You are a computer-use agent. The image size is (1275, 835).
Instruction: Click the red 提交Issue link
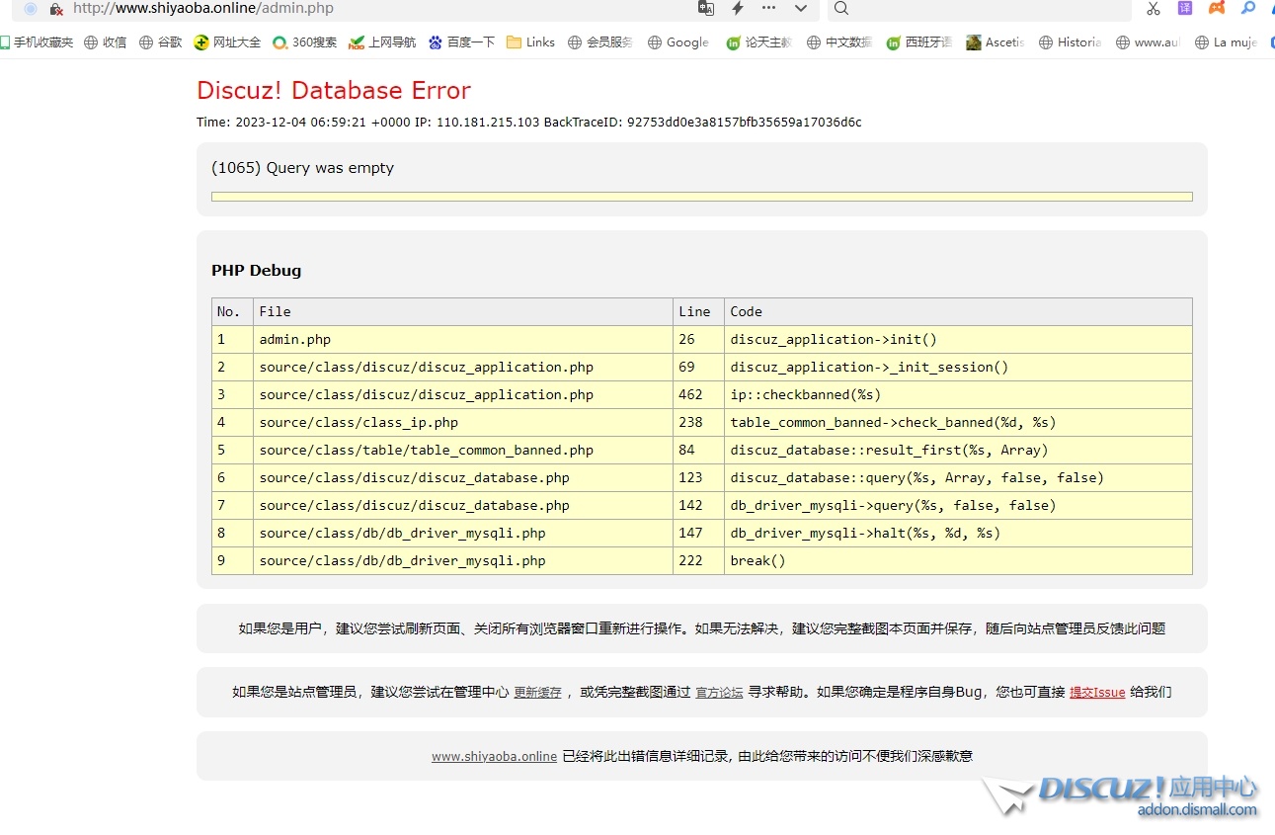1097,693
